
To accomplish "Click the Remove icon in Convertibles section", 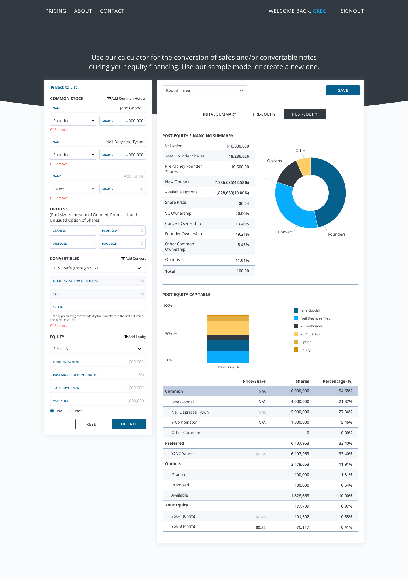I will coord(52,326).
